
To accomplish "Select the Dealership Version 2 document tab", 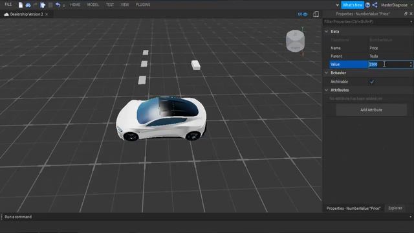I will [27, 14].
